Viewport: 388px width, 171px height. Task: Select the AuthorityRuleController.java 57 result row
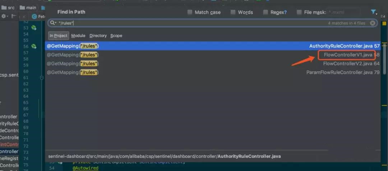click(213, 46)
